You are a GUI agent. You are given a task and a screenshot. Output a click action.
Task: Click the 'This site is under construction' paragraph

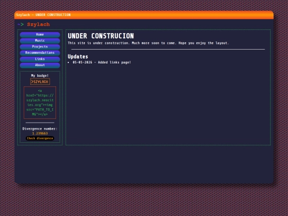pos(148,43)
